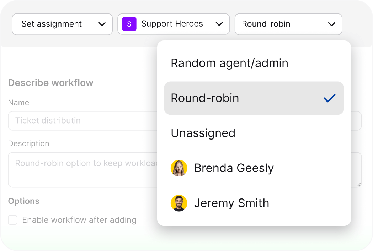Select the Unassigned assignment option
The image size is (373, 251).
coord(203,133)
